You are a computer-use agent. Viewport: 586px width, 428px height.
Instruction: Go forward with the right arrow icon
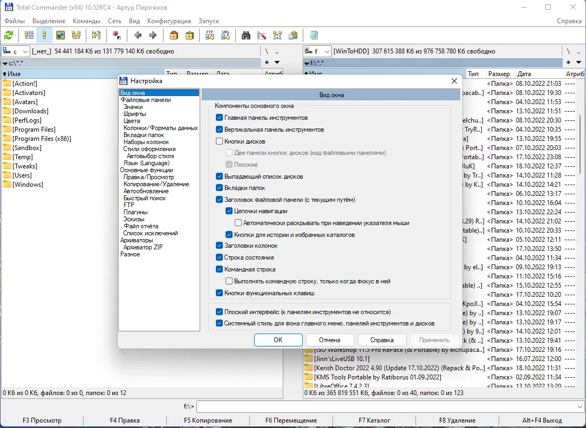[153, 36]
